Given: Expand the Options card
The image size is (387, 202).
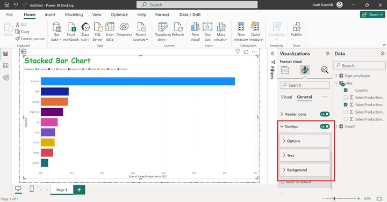Looking at the screenshot, I should [305, 141].
